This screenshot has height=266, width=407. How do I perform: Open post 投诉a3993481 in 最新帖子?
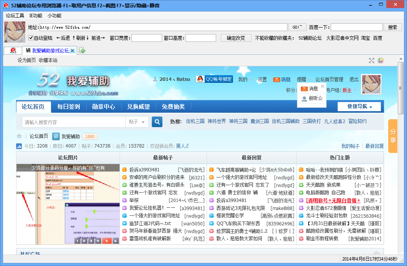(144, 170)
